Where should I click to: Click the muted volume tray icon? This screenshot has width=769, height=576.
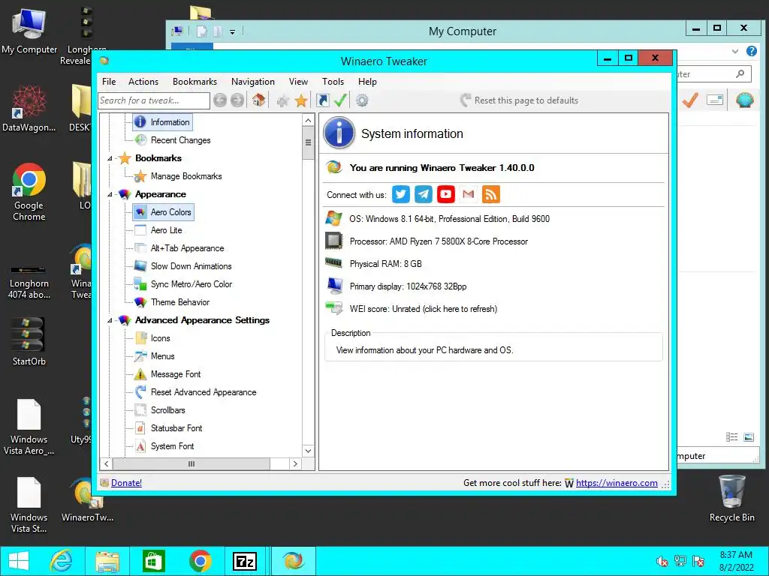click(x=662, y=561)
